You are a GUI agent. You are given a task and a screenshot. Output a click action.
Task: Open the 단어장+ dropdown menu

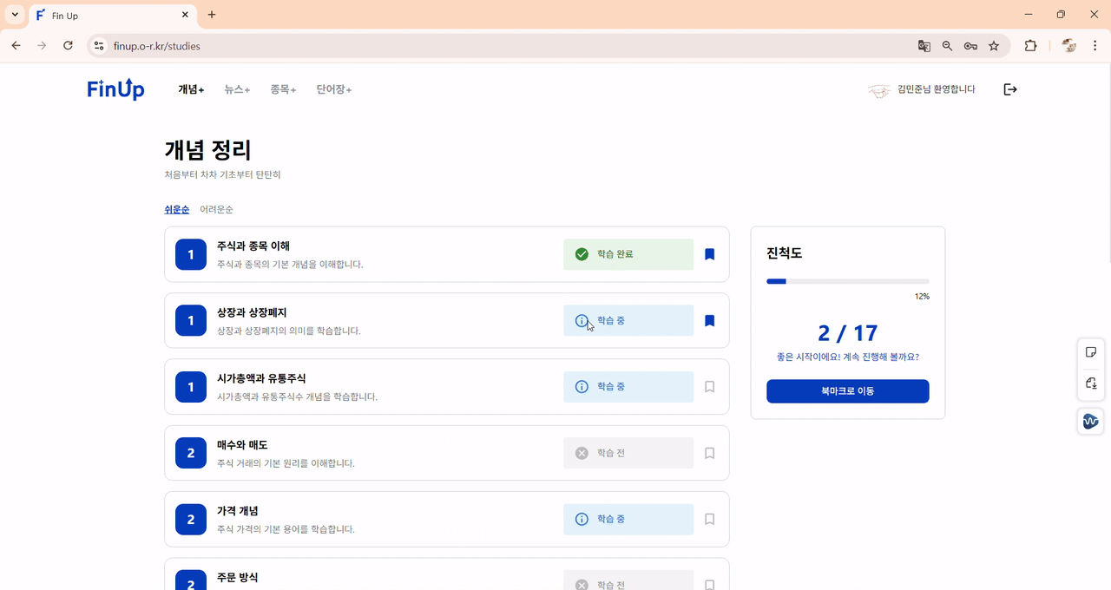333,88
